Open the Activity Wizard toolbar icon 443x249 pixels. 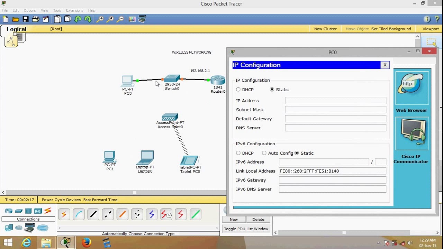point(46,19)
